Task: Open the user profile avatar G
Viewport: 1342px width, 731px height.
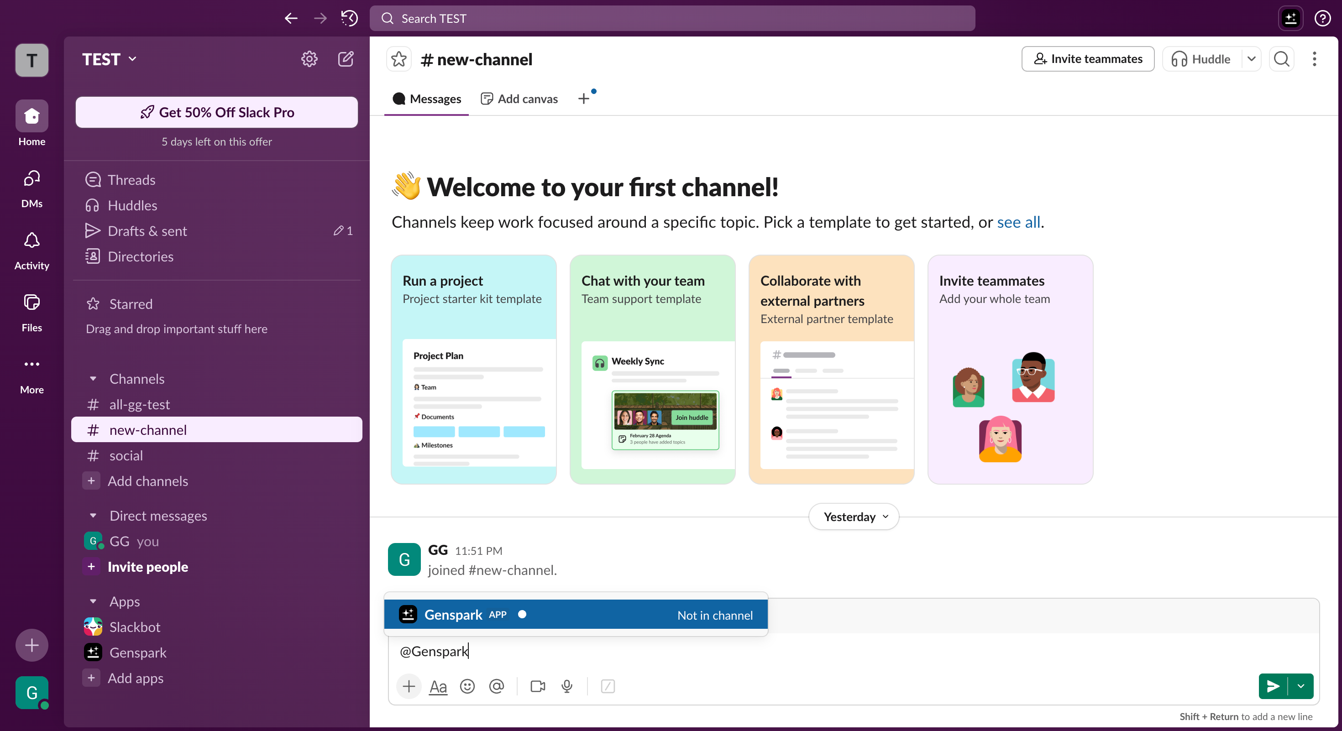Action: pos(32,693)
